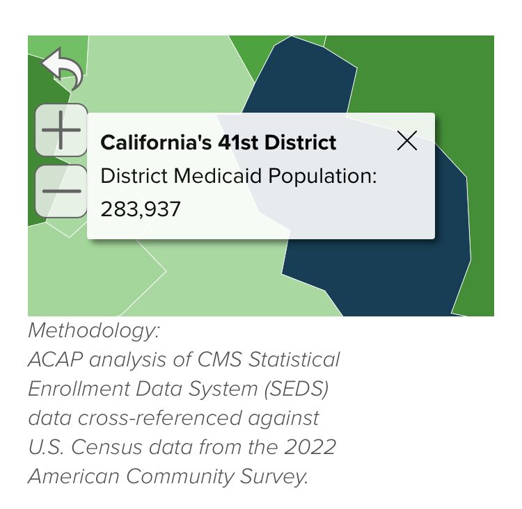This screenshot has width=522, height=509.
Task: Zoom out with the minus button
Action: click(61, 191)
